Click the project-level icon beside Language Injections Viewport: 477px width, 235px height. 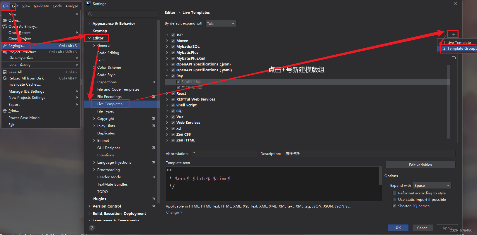(153, 162)
